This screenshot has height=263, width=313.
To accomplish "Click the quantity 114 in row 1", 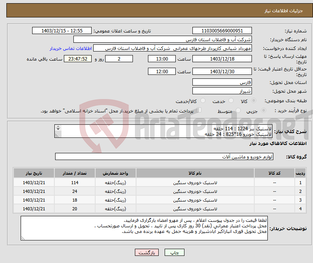I will tap(75, 183).
